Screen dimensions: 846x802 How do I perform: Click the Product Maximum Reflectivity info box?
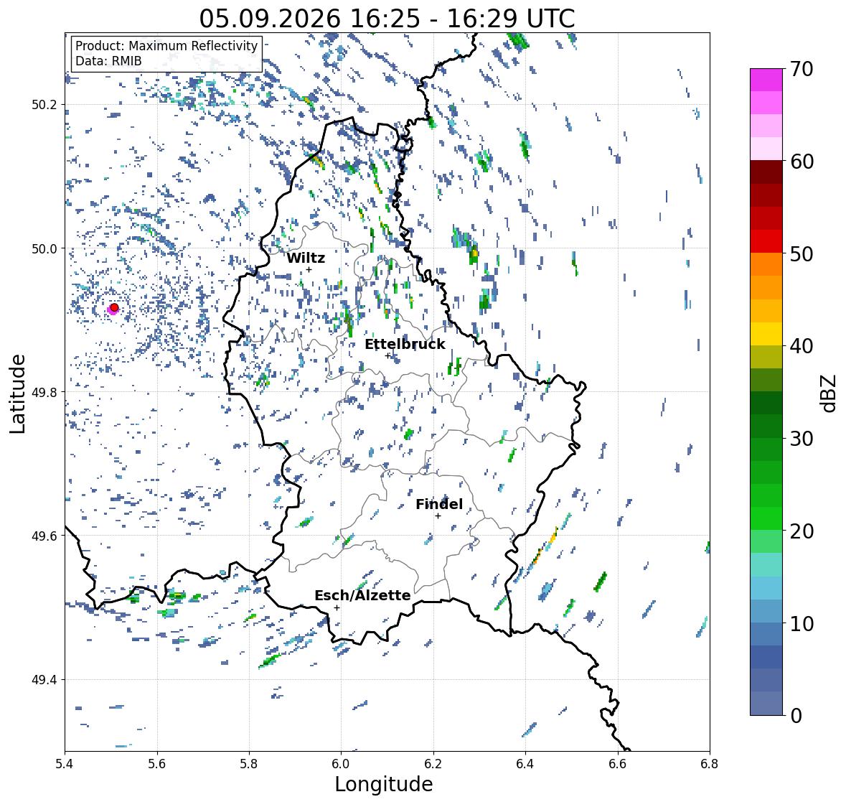(166, 53)
